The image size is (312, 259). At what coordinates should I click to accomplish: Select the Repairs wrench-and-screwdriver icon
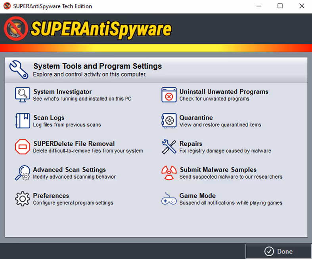pyautogui.click(x=169, y=147)
